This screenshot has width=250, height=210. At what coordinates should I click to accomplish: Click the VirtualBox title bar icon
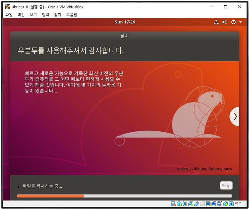7,7
